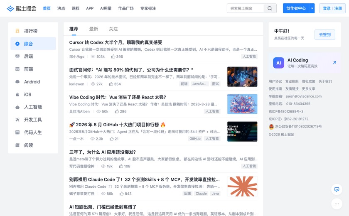The image size is (349, 216).
Task: Click the Claude tag
Action: 201,193
